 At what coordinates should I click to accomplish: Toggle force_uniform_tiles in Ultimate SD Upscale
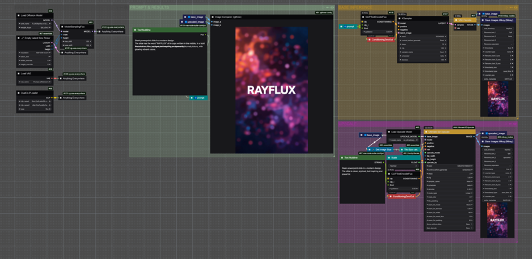450,224
